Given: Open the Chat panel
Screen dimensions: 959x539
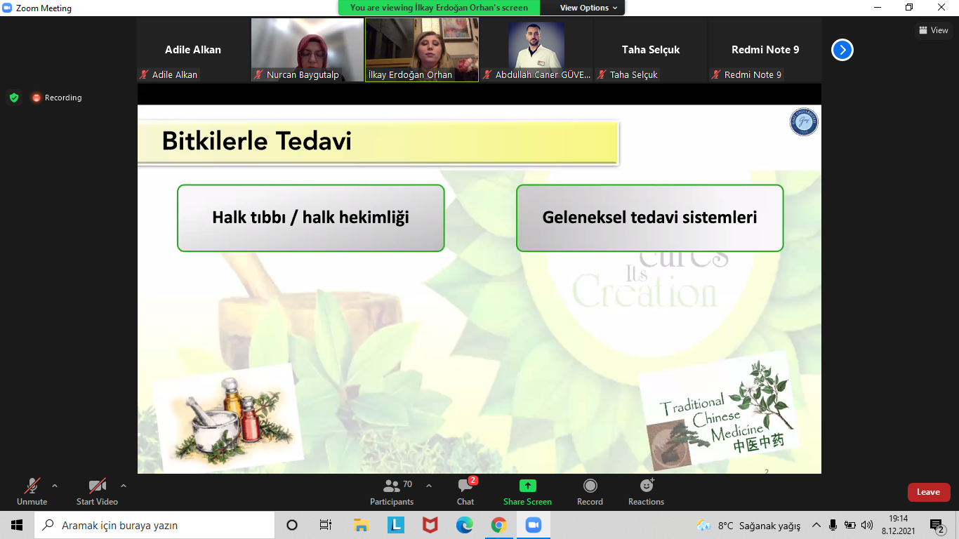Looking at the screenshot, I should 465,491.
